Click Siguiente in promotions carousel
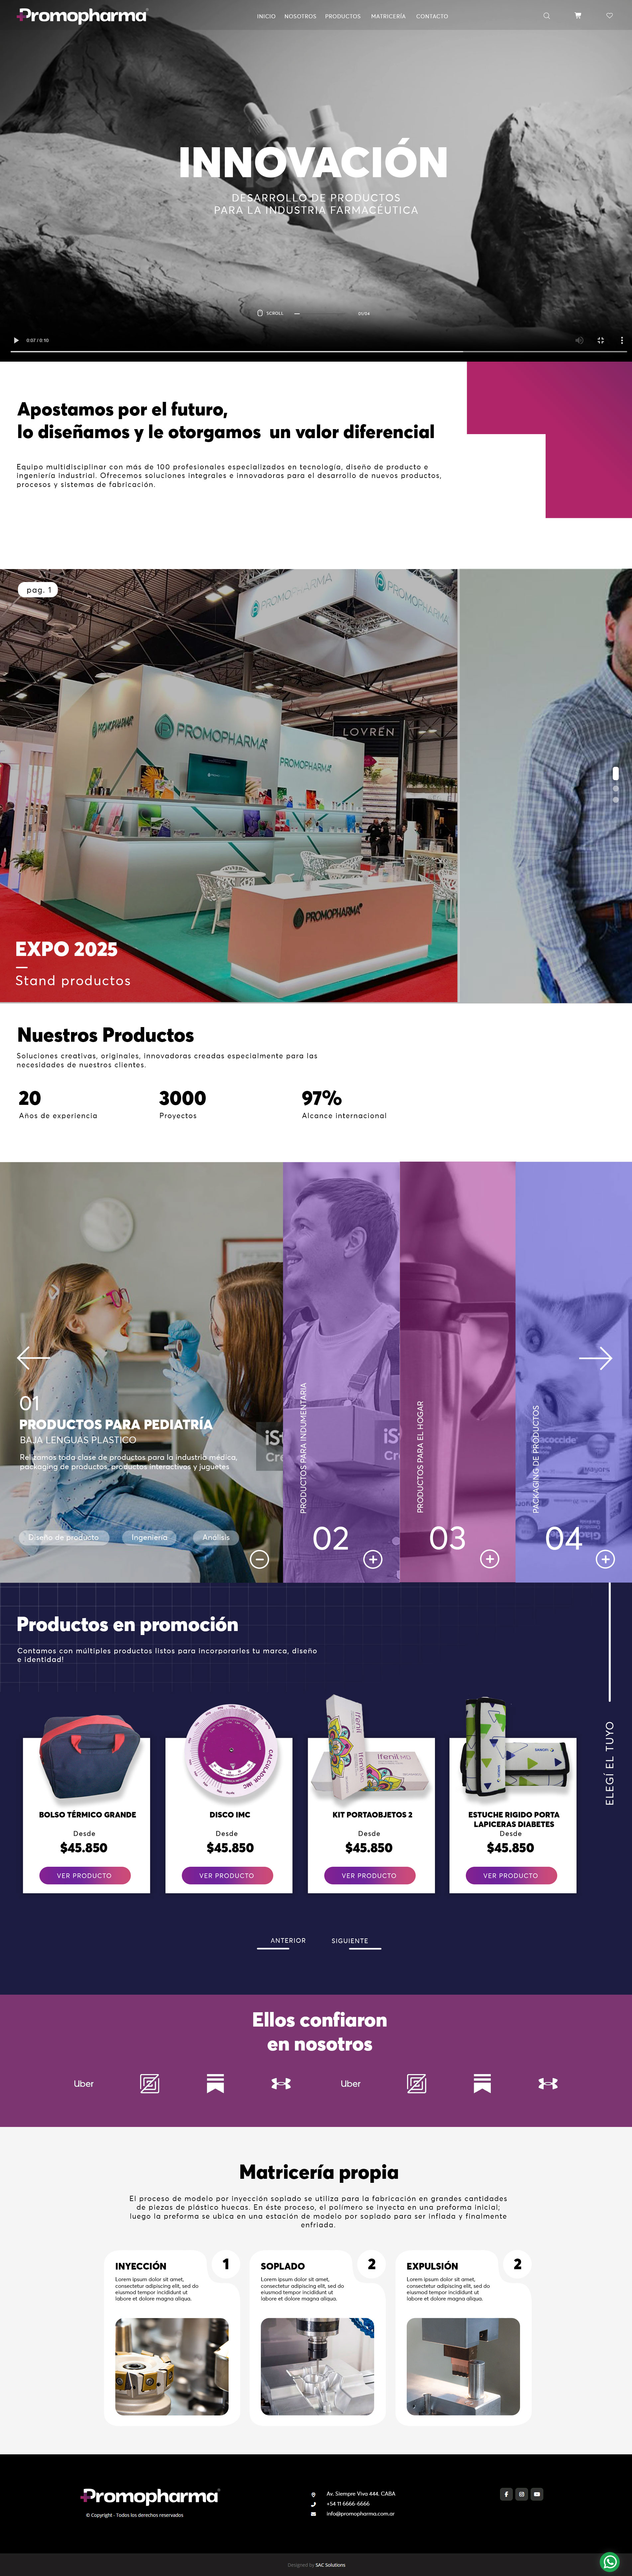The image size is (632, 2576). (350, 1940)
